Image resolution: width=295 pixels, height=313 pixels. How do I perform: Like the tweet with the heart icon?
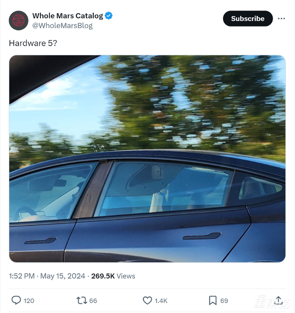147,300
